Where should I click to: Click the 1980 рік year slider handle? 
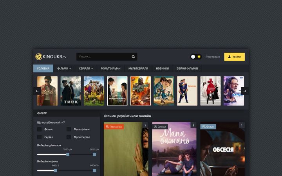pos(68,154)
